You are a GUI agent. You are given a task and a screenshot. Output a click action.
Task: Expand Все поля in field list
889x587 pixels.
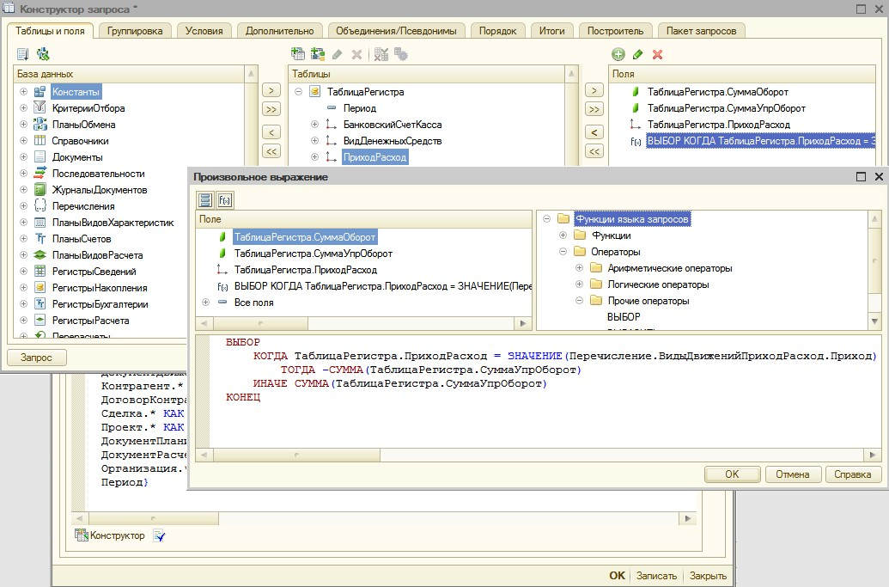205,303
